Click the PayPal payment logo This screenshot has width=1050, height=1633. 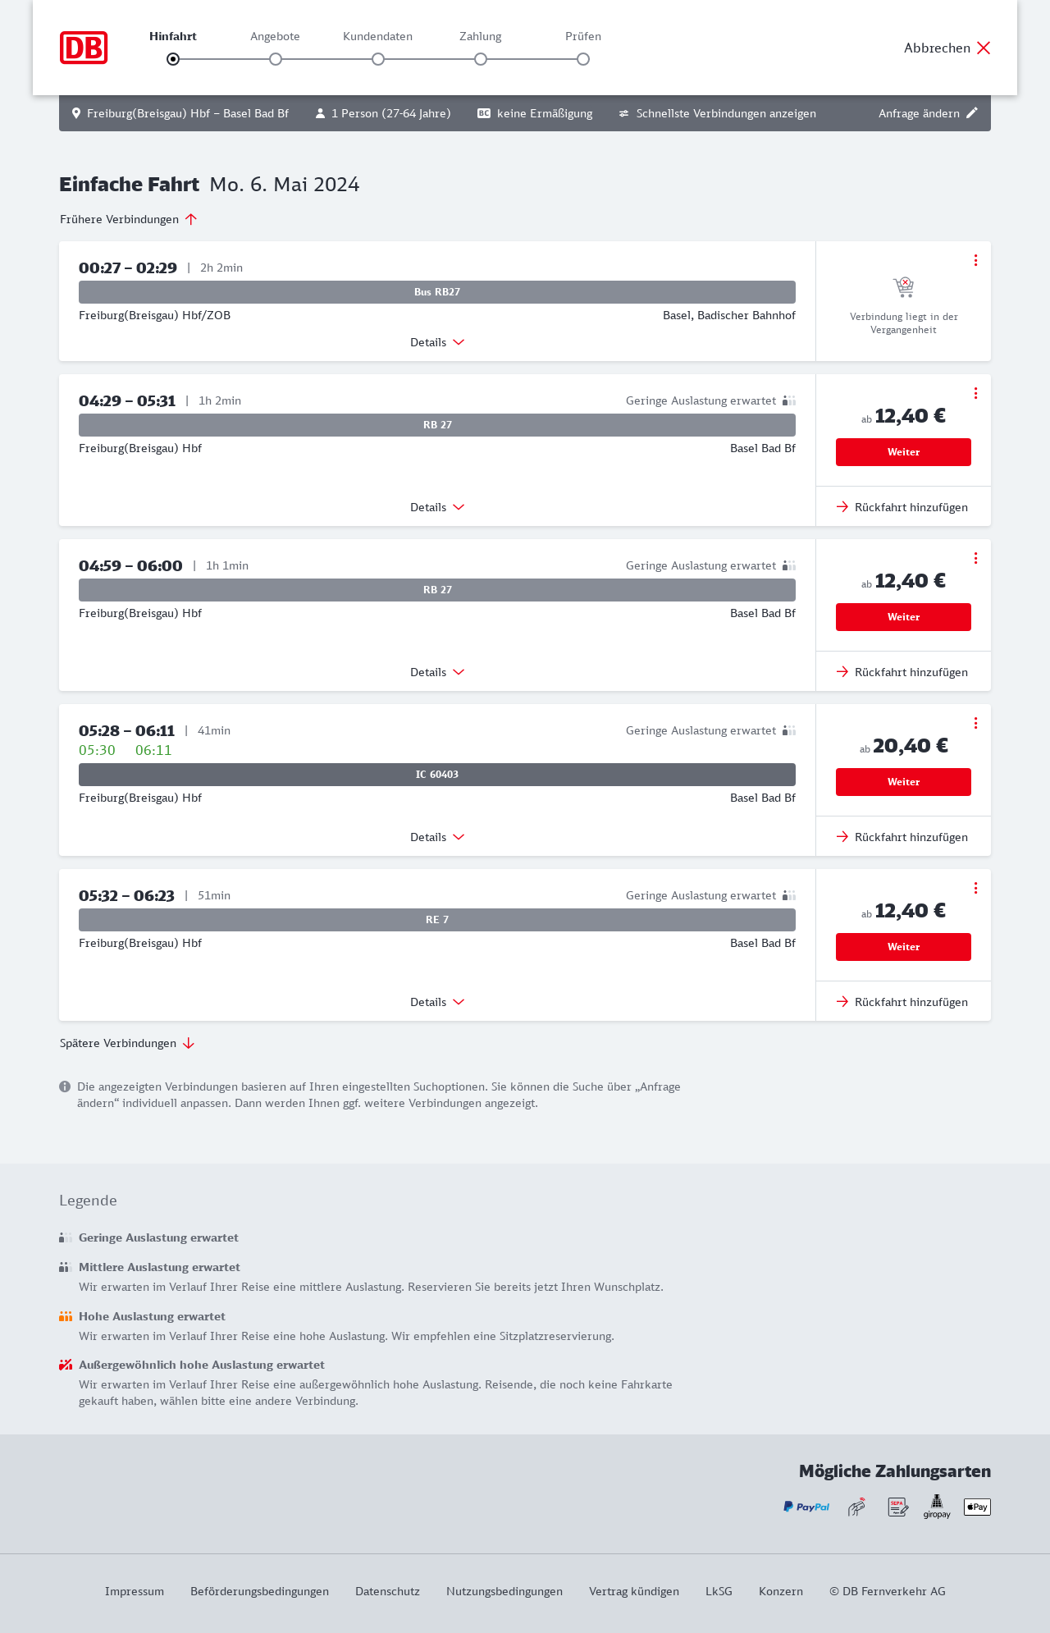click(x=806, y=1507)
